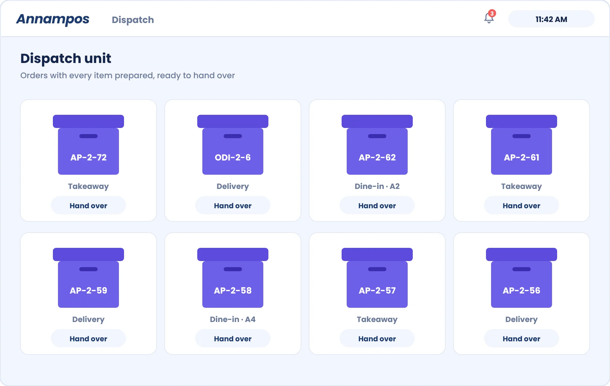Click the AP-2-61 order box icon
Screen dimensions: 610x386
click(x=522, y=145)
